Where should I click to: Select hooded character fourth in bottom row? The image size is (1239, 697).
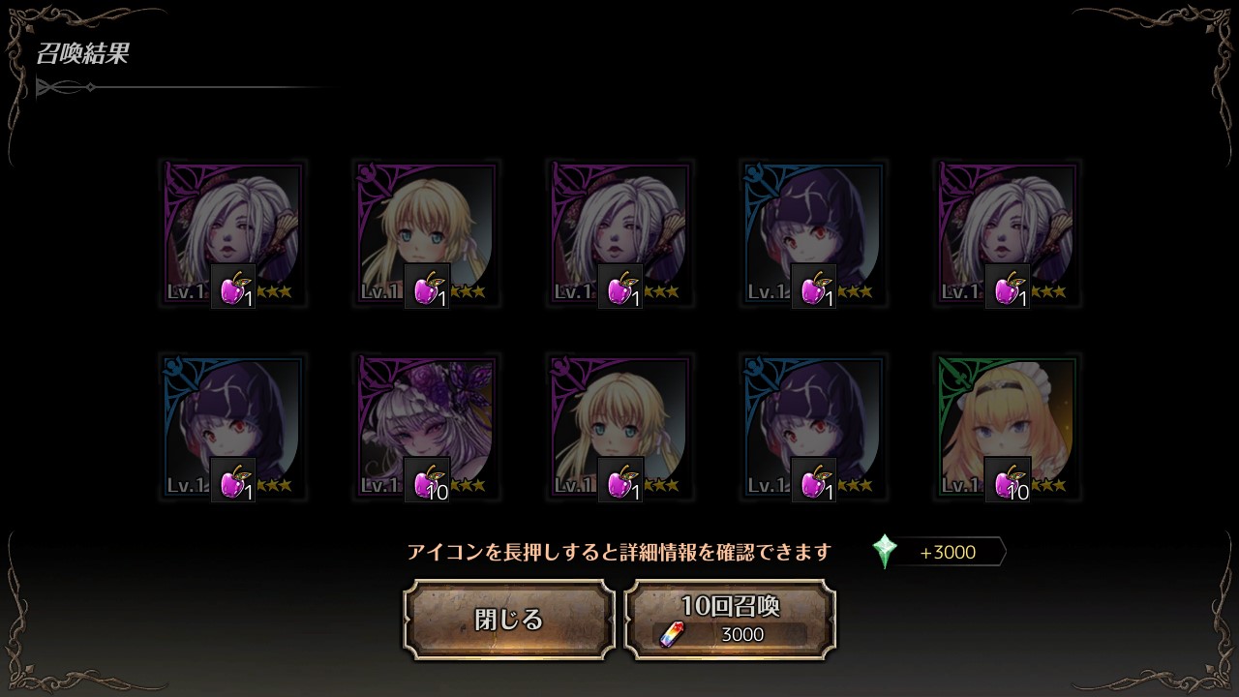814,428
